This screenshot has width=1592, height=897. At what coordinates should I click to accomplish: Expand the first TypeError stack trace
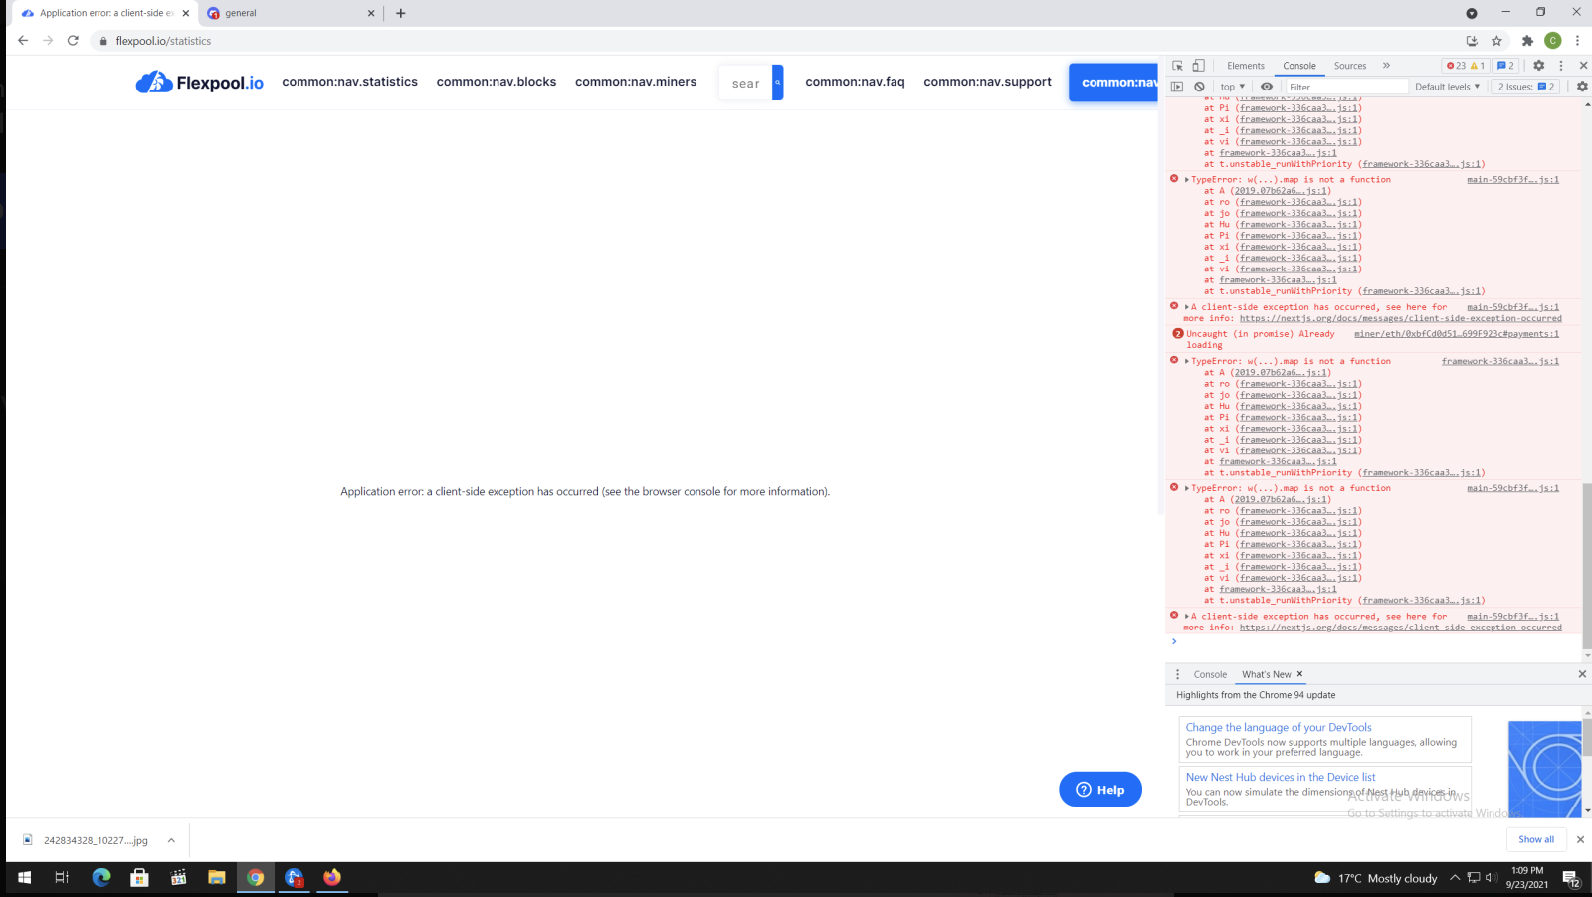click(x=1186, y=179)
